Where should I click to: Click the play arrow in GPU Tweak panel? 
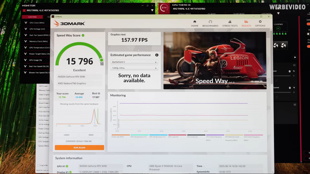(295, 57)
